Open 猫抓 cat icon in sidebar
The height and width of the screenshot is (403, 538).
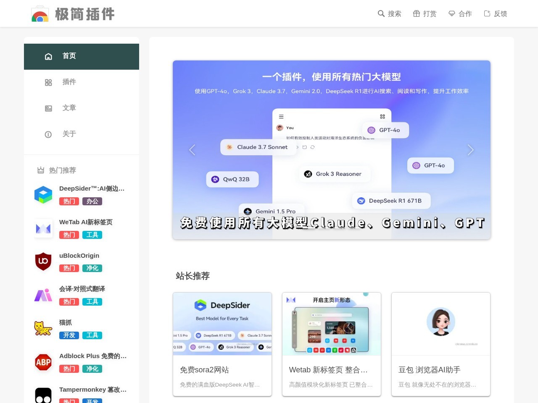point(43,329)
